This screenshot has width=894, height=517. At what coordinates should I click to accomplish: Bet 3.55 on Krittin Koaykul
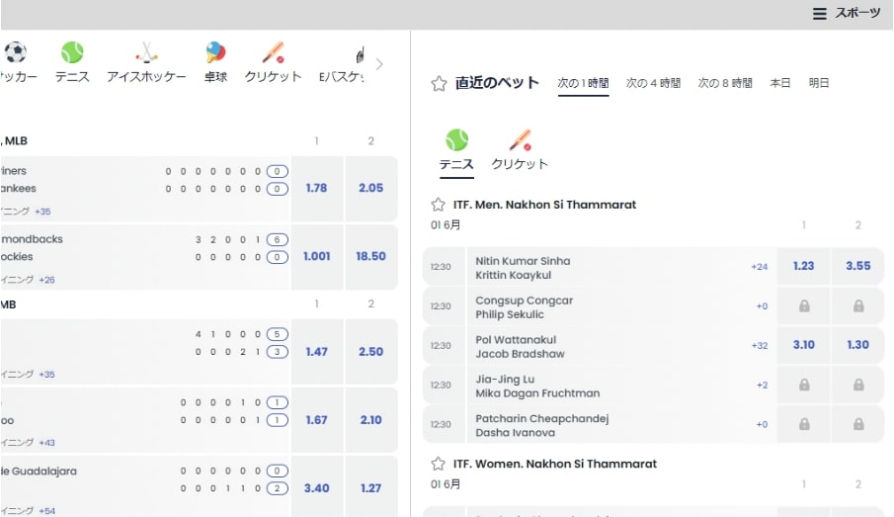pyautogui.click(x=858, y=266)
